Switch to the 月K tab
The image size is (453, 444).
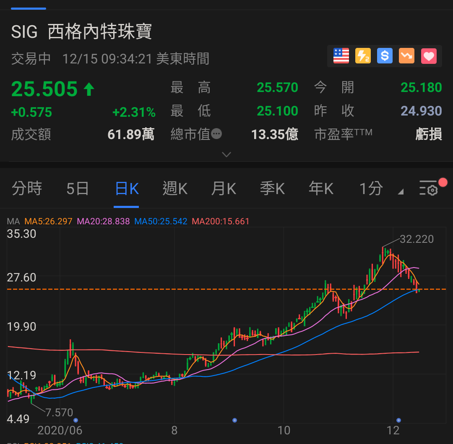tap(224, 189)
